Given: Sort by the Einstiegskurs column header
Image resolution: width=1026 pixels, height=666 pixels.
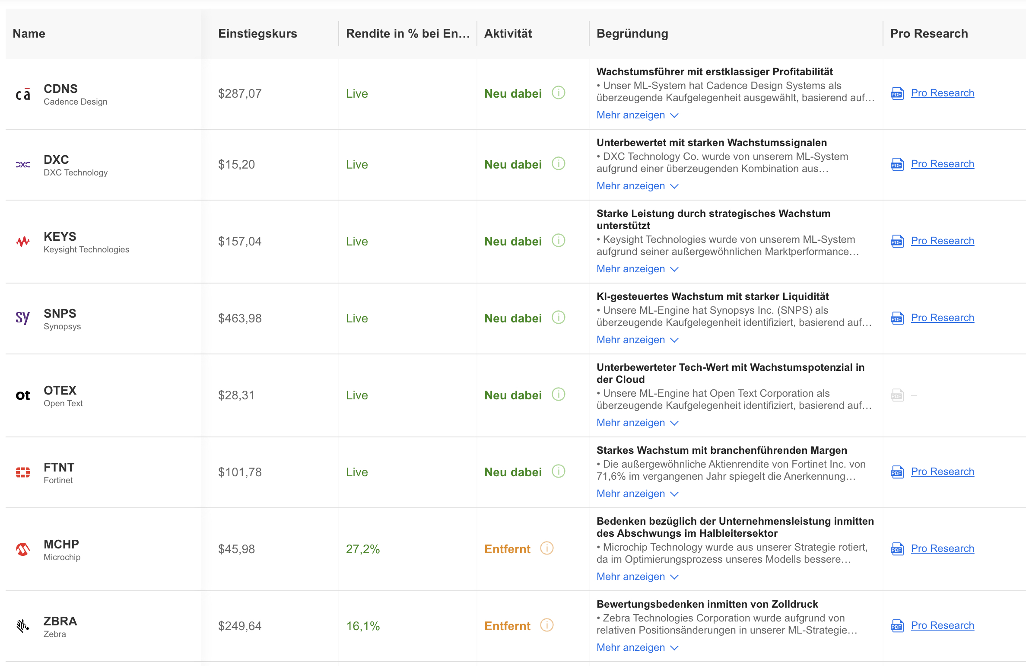Looking at the screenshot, I should tap(257, 34).
